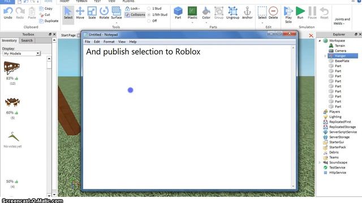
Task: Click the green Run button
Action: pos(300,13)
